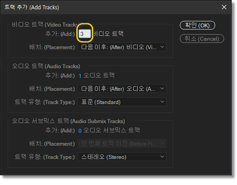This screenshot has width=237, height=185.
Task: Click the Audio Submix Tracks add value 0
Action: click(x=80, y=131)
